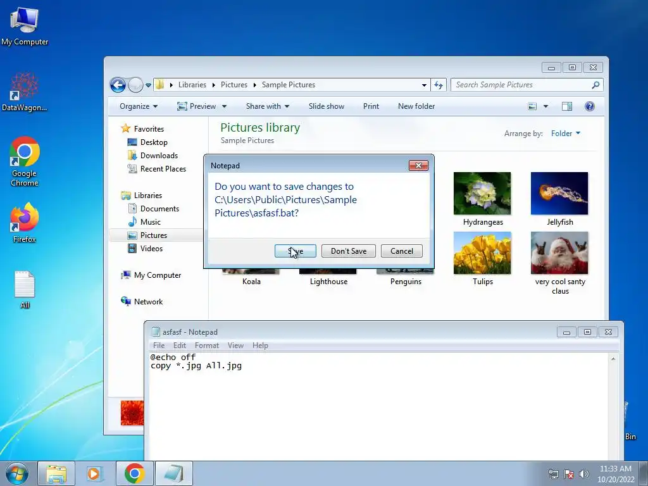
Task: Cancel the Notepad save prompt
Action: point(401,251)
